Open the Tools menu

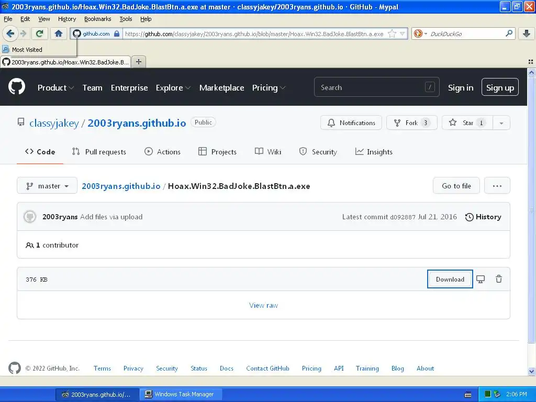point(126,19)
